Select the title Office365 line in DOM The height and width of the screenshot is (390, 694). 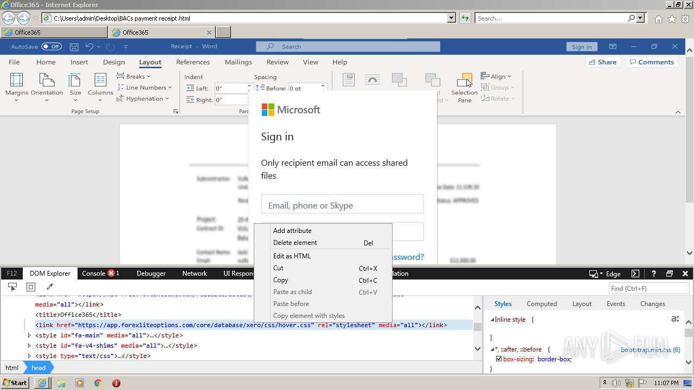[78, 315]
